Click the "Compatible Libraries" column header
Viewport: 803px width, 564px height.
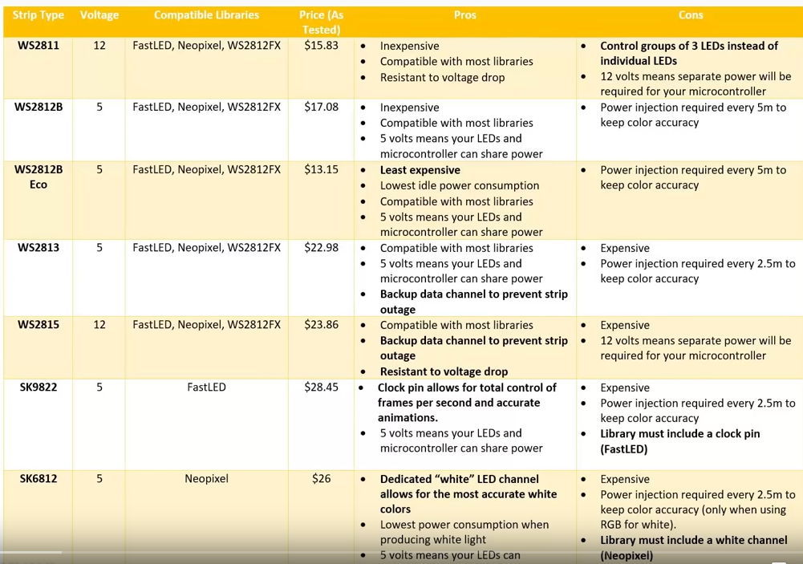click(206, 15)
